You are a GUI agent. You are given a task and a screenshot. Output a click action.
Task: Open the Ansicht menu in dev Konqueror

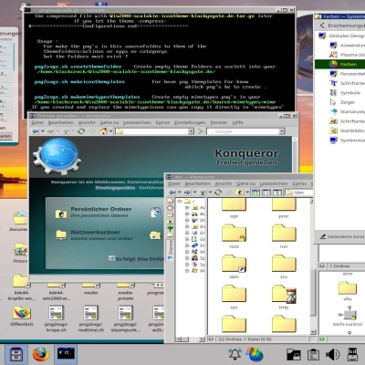[x=224, y=183]
